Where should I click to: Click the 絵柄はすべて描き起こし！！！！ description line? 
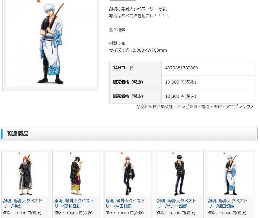(x=139, y=16)
